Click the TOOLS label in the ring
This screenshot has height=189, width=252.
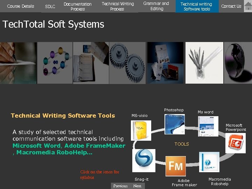coord(182,144)
